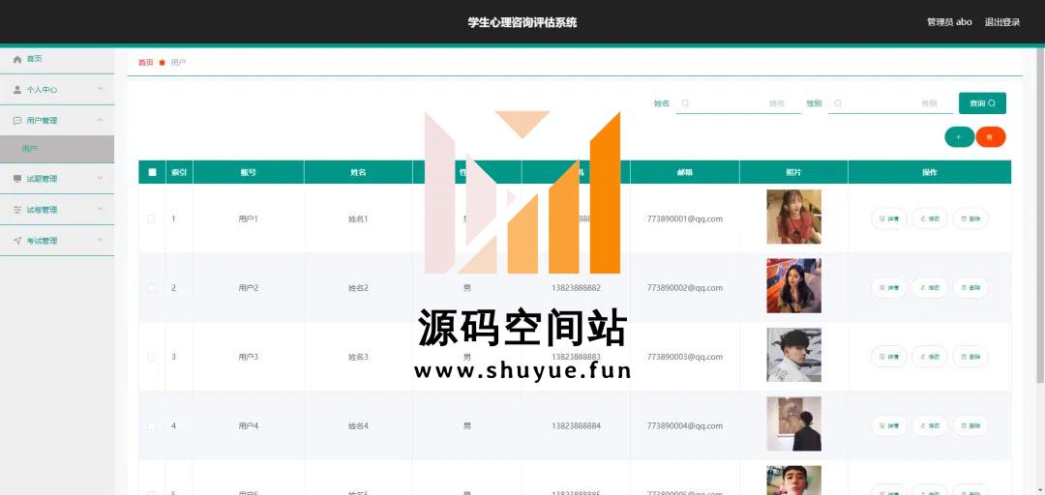Viewport: 1045px width, 495px height.
Task: Check the checkbox for row 用户3
Action: tap(151, 357)
